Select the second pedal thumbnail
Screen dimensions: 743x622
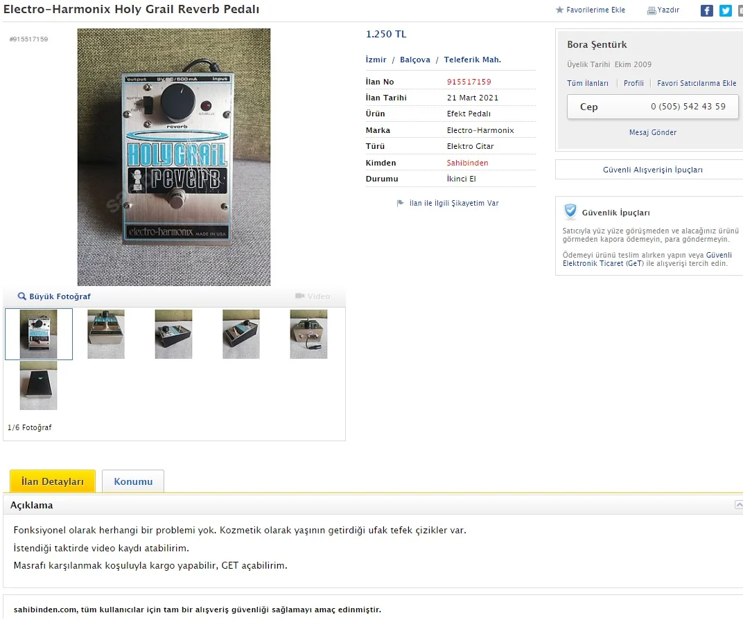(x=106, y=334)
